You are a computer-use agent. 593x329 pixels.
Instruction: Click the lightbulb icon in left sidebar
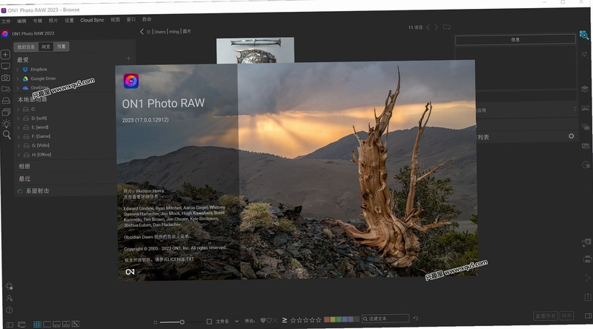click(x=7, y=123)
